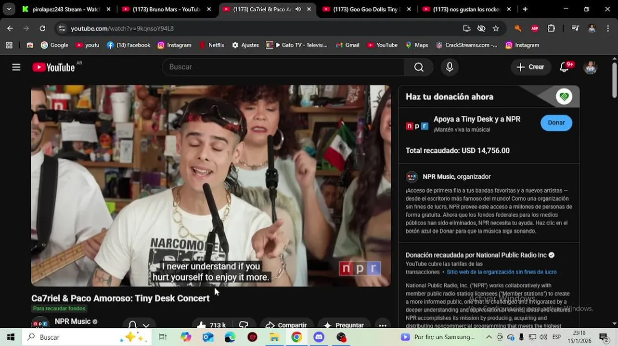Toggle the microphone icon in system tray
618x346 pixels.
pos(522,337)
